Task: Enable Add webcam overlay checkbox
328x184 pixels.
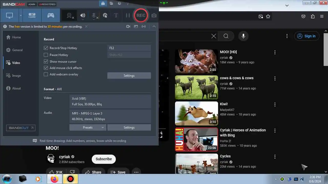Action: tap(46, 74)
